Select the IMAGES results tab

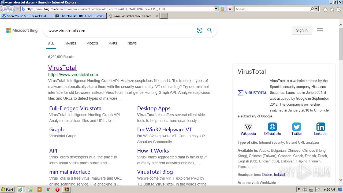click(70, 43)
